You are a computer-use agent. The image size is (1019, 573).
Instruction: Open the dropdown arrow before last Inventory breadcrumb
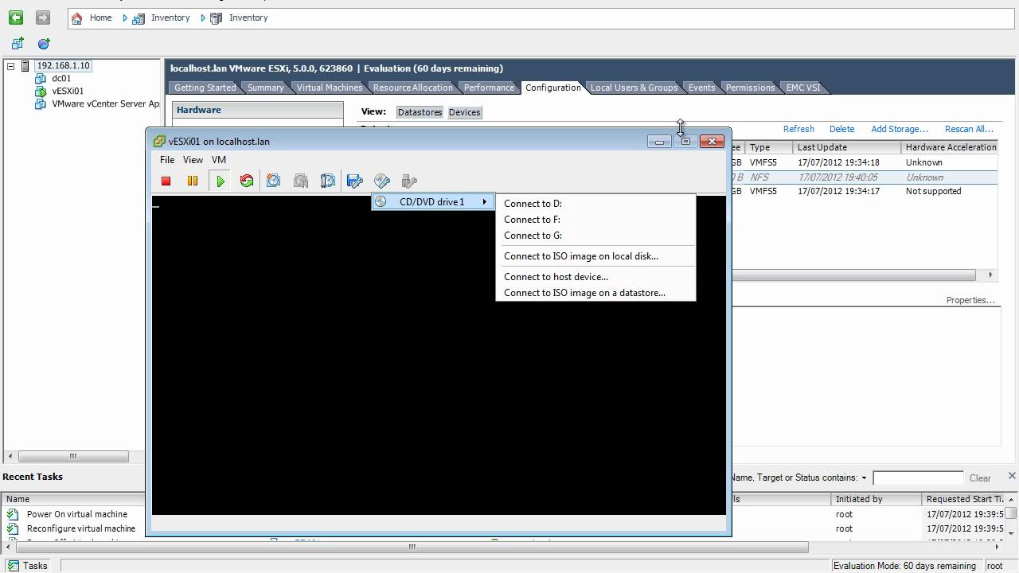coord(203,18)
